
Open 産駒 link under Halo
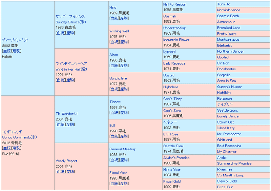click(x=124, y=18)
